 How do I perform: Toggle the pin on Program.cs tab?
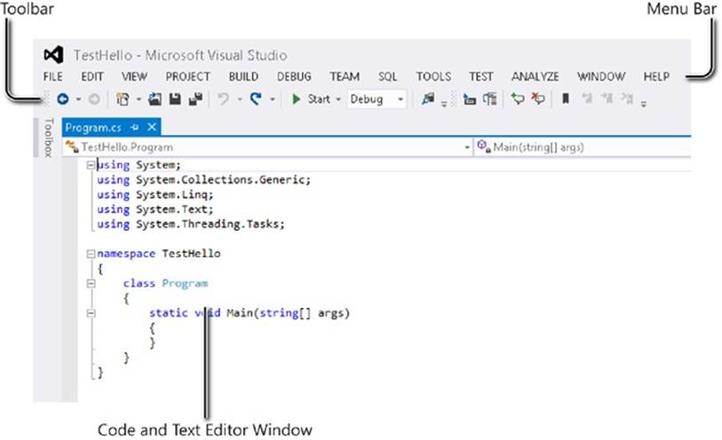click(135, 128)
